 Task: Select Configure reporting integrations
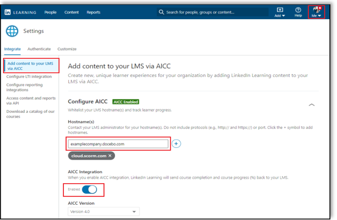(x=24, y=87)
